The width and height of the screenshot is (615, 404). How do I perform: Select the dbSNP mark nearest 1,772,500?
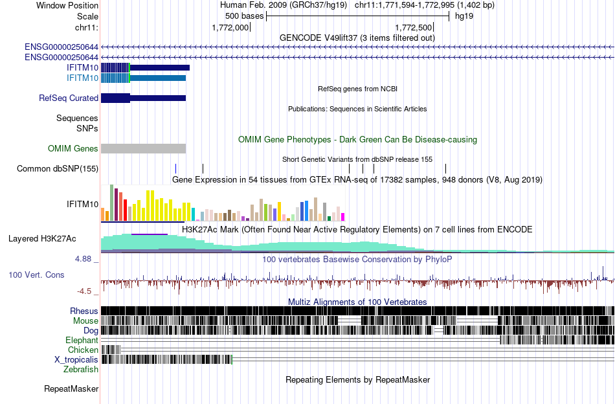(445, 169)
